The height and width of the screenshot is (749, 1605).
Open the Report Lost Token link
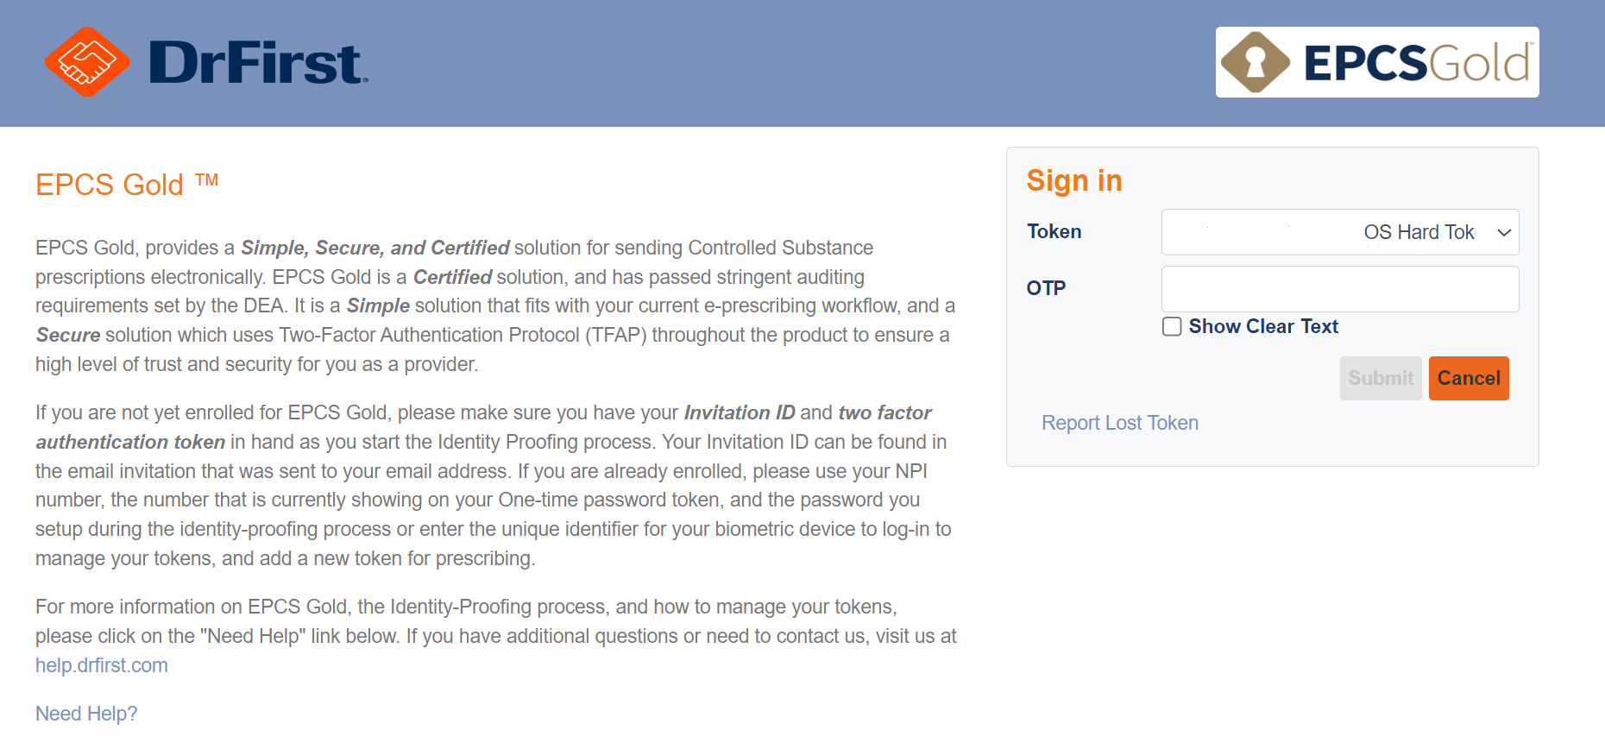(1120, 423)
